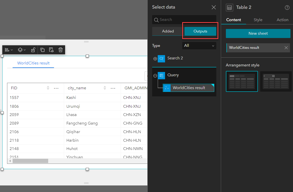Toggle the widget lock icon
This screenshot has width=293, height=192.
tap(33, 50)
